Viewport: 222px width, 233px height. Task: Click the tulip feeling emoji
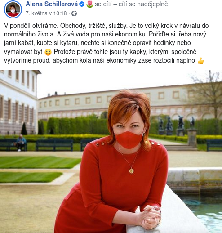coord(90,4)
